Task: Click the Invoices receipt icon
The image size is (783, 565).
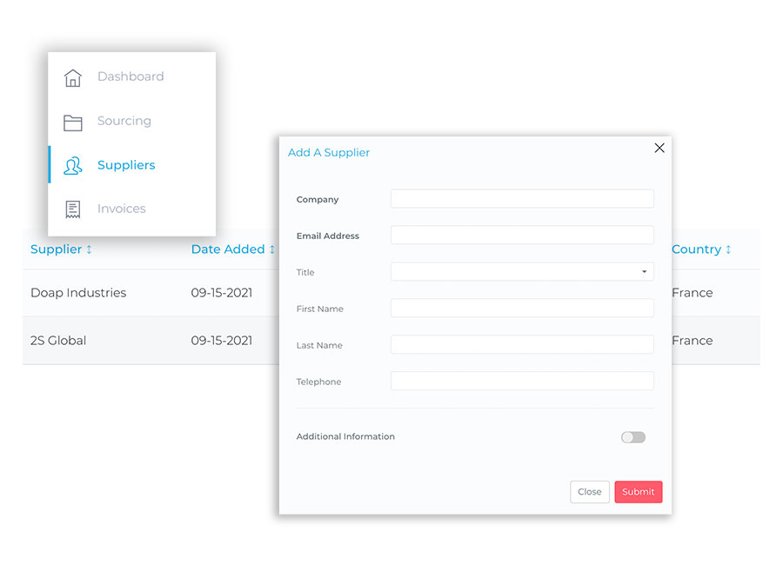Action: pos(73,209)
